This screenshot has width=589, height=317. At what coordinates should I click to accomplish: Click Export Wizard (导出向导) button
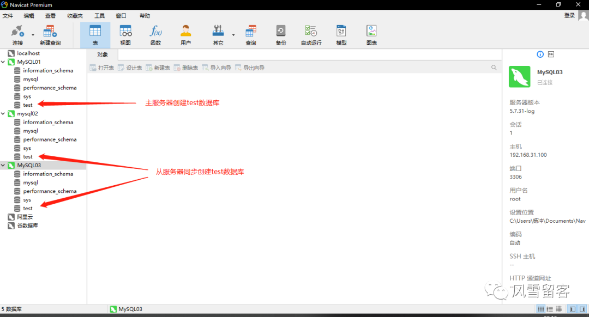pyautogui.click(x=250, y=68)
